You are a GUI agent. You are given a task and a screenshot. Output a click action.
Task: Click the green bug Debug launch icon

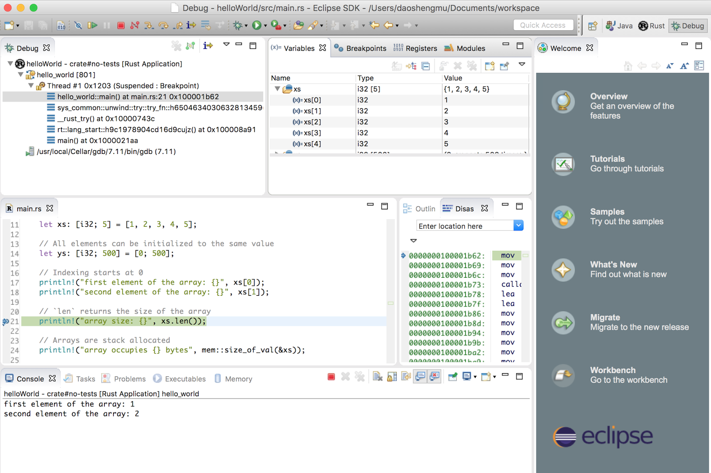pyautogui.click(x=238, y=25)
